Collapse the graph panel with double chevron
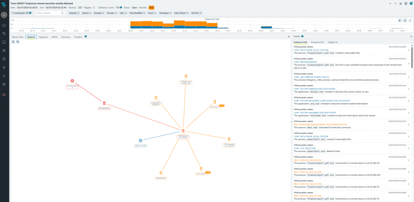The width and height of the screenshot is (414, 202). pyautogui.click(x=288, y=36)
